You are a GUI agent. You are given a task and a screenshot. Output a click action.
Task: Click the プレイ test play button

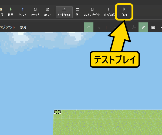[x=124, y=12]
